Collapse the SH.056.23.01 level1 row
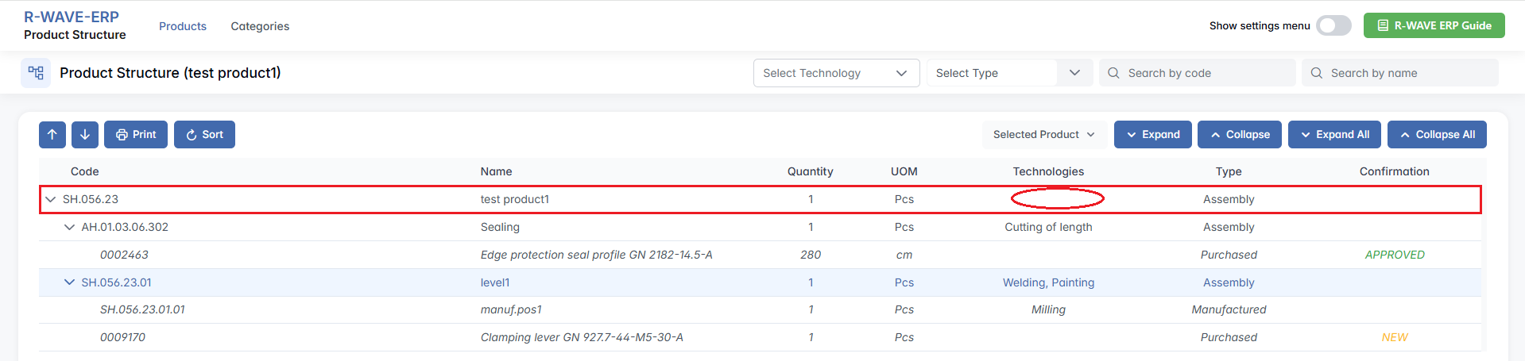The image size is (1525, 361). coord(69,282)
